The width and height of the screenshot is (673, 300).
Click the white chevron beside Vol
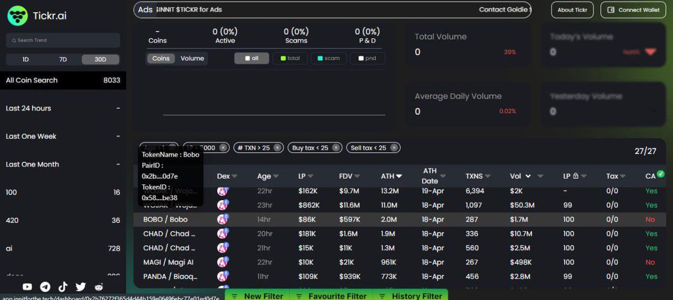[528, 176]
